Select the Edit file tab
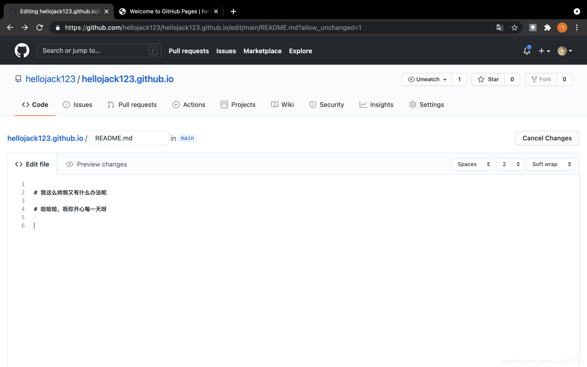 (x=32, y=164)
